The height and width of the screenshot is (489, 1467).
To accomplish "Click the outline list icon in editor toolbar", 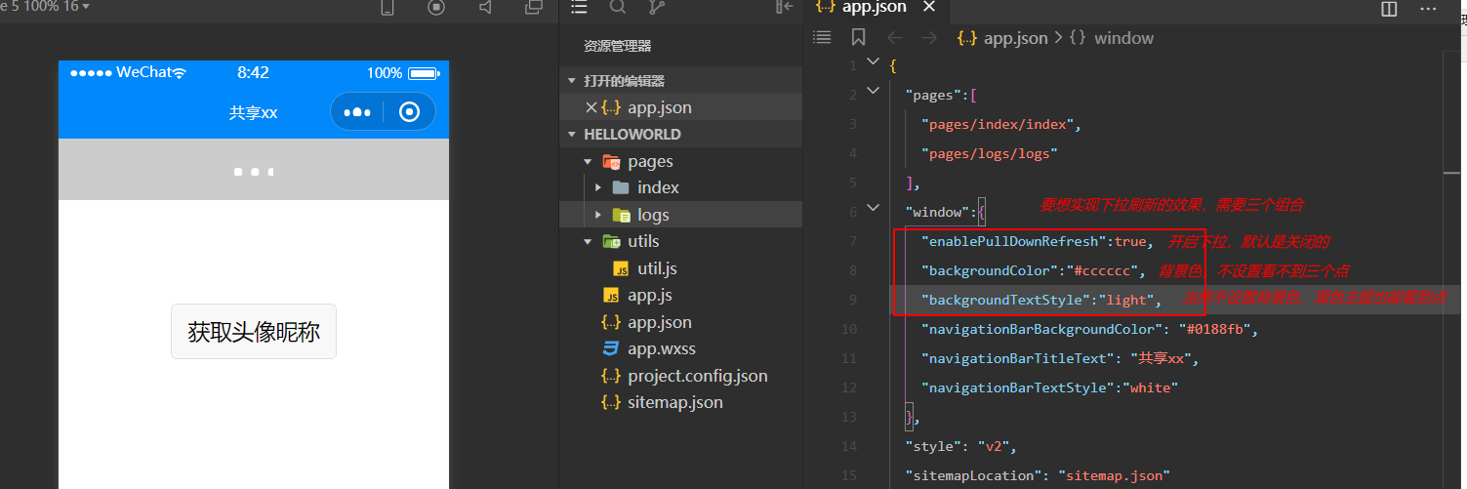I will [823, 38].
